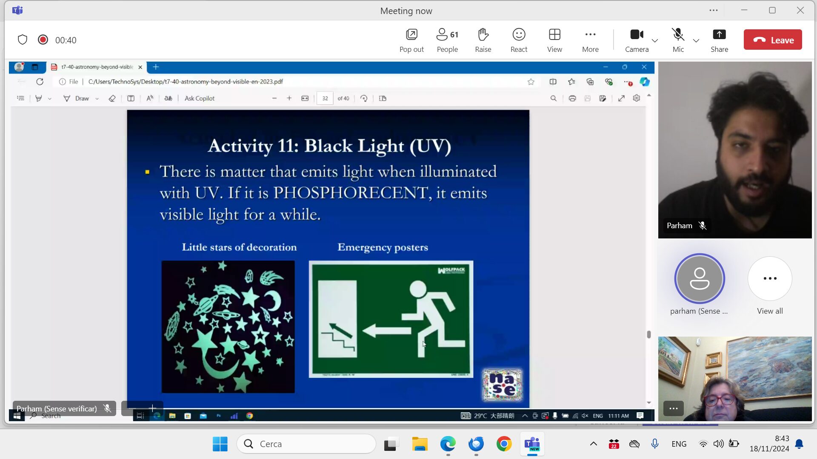Open Microsoft Edge from the taskbar
The image size is (817, 459).
click(x=448, y=444)
